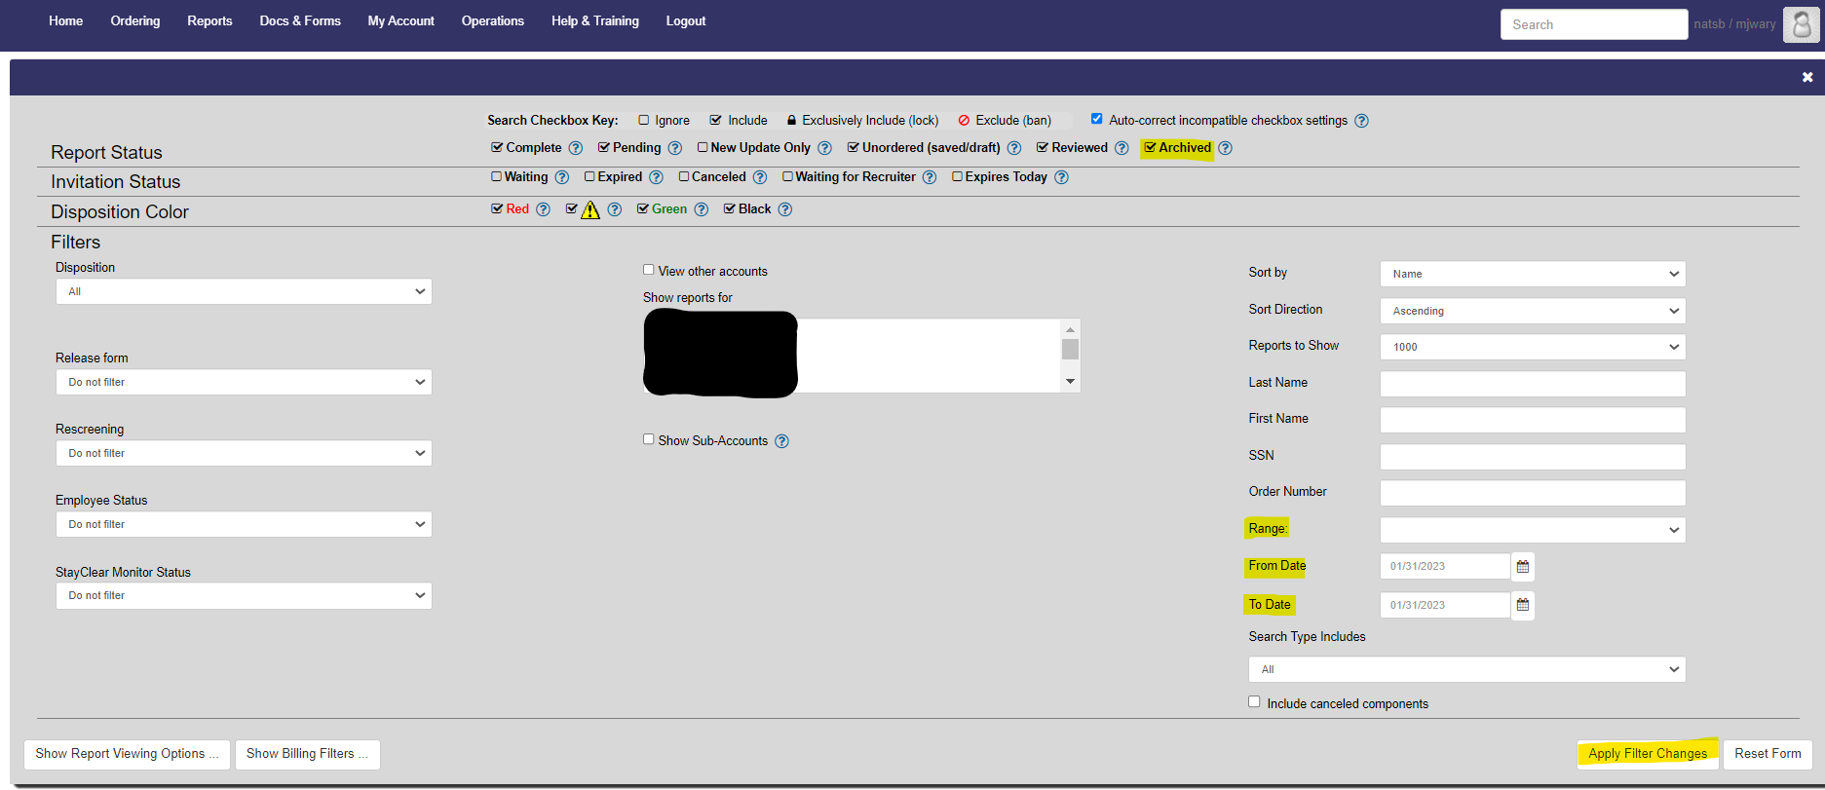Image resolution: width=1825 pixels, height=790 pixels.
Task: Open help icon for Auto-correct checkbox settings
Action: click(1362, 121)
